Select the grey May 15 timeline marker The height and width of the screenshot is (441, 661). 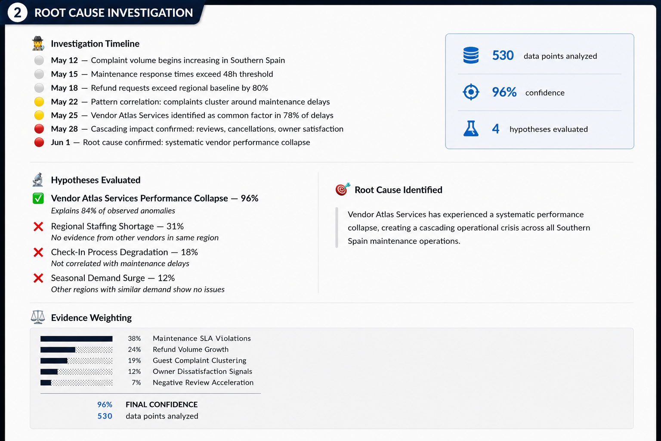(x=39, y=74)
